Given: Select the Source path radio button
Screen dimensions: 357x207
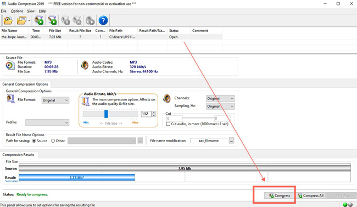Looking at the screenshot, I should click(34, 141).
